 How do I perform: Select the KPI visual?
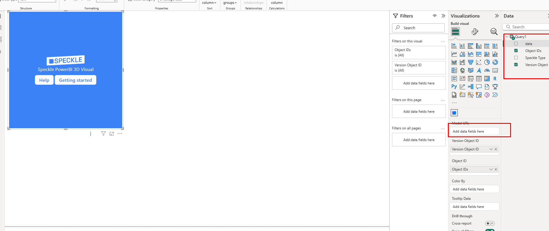pyautogui.click(x=462, y=79)
